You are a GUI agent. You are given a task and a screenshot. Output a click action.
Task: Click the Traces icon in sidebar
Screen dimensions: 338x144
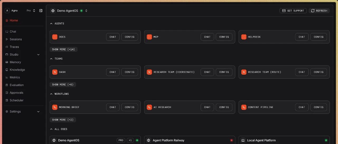(x=7, y=47)
